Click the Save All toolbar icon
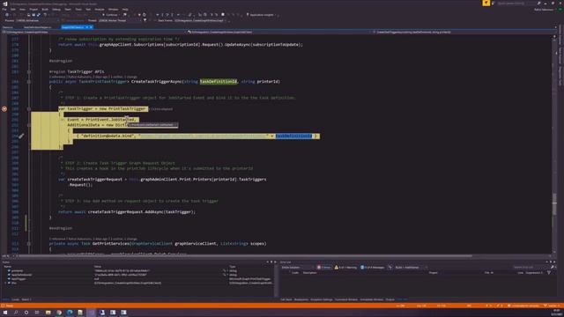The width and height of the screenshot is (564, 317). point(39,15)
